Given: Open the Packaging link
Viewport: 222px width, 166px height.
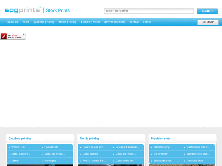Looking at the screenshot, I should (x=50, y=161).
